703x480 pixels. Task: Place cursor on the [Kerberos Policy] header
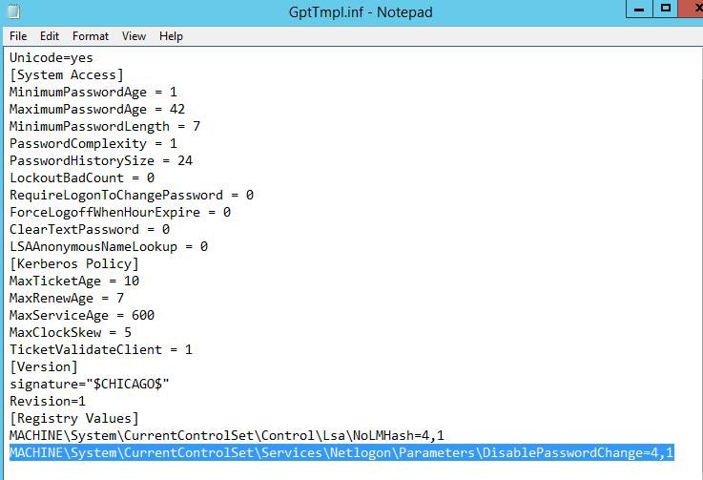(74, 263)
